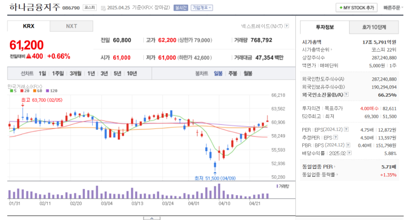The image size is (407, 220).
Task: Click the help icon next to 넥스트레이드(NXT)
Action: tap(286, 26)
